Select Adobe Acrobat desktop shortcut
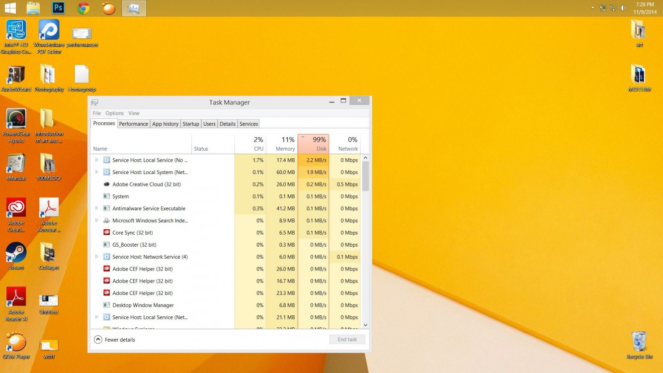The image size is (663, 373). [x=49, y=215]
